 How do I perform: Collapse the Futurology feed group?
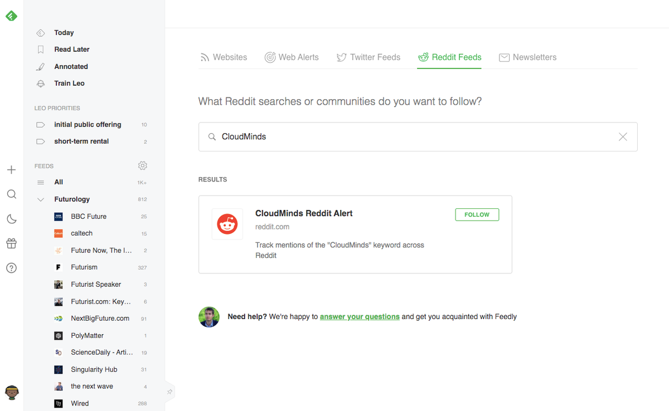pos(40,199)
